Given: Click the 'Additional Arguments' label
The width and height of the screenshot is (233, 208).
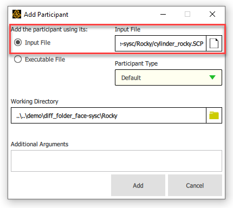Looking at the screenshot, I should coord(40,144).
